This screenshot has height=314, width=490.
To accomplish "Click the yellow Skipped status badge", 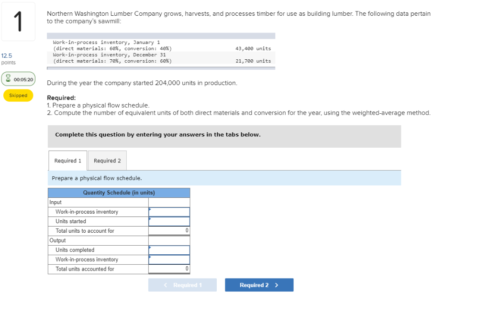I will click(18, 96).
